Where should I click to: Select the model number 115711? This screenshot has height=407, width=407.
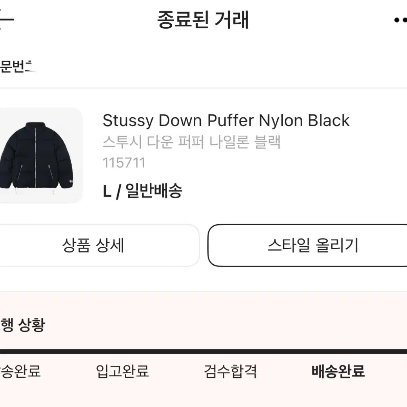(x=124, y=163)
